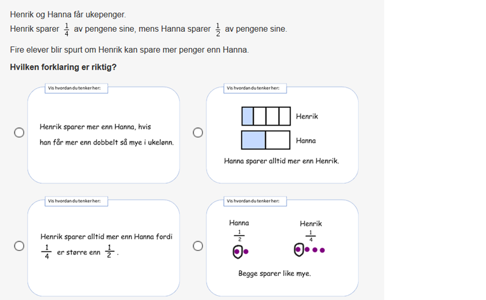Click the text 'Hanna sparer alltid mer enn Henrik.'
486x300 pixels.
281,161
